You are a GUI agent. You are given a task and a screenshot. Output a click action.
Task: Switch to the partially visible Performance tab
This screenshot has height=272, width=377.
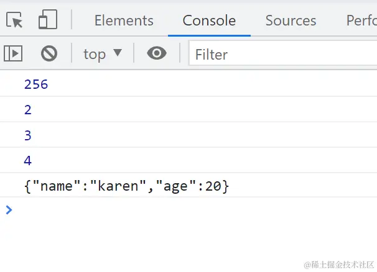[x=361, y=20]
